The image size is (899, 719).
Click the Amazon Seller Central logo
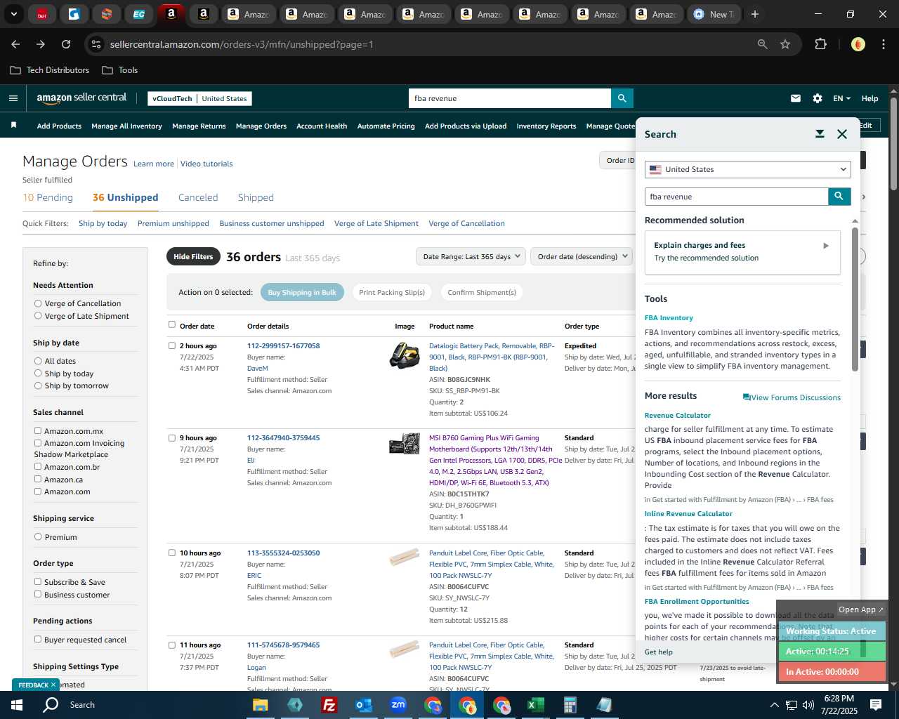coord(81,98)
